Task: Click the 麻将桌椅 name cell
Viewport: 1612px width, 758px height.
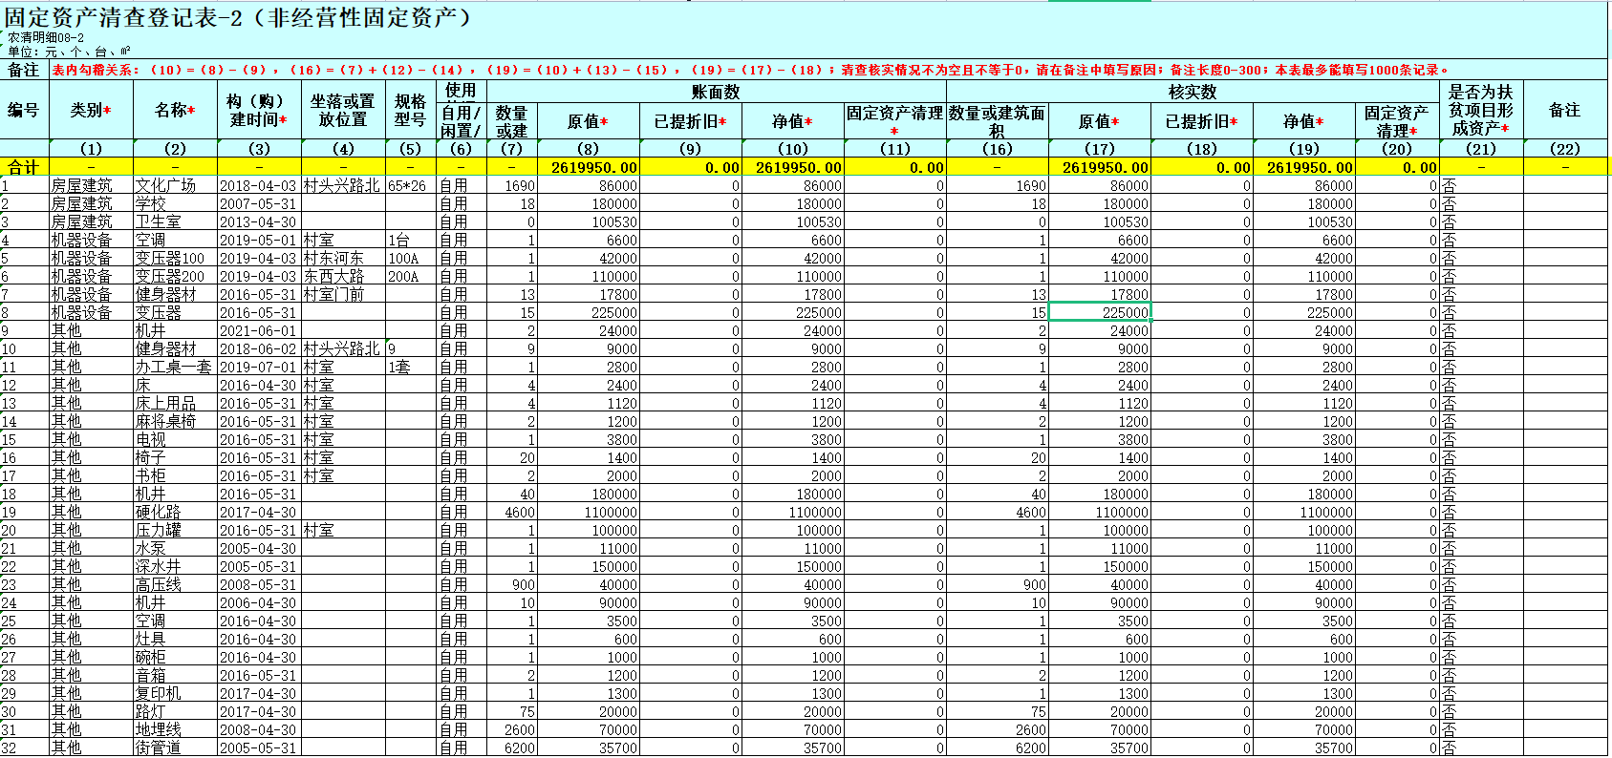Action: 175,421
